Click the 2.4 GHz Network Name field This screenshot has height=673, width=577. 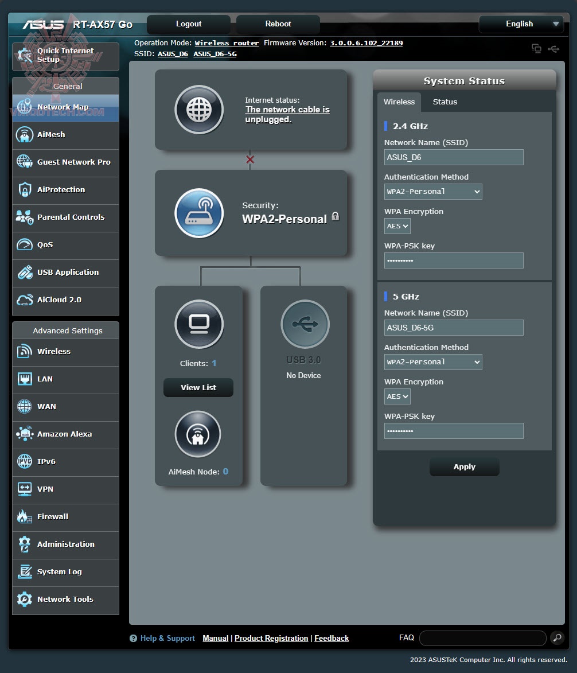pyautogui.click(x=454, y=157)
